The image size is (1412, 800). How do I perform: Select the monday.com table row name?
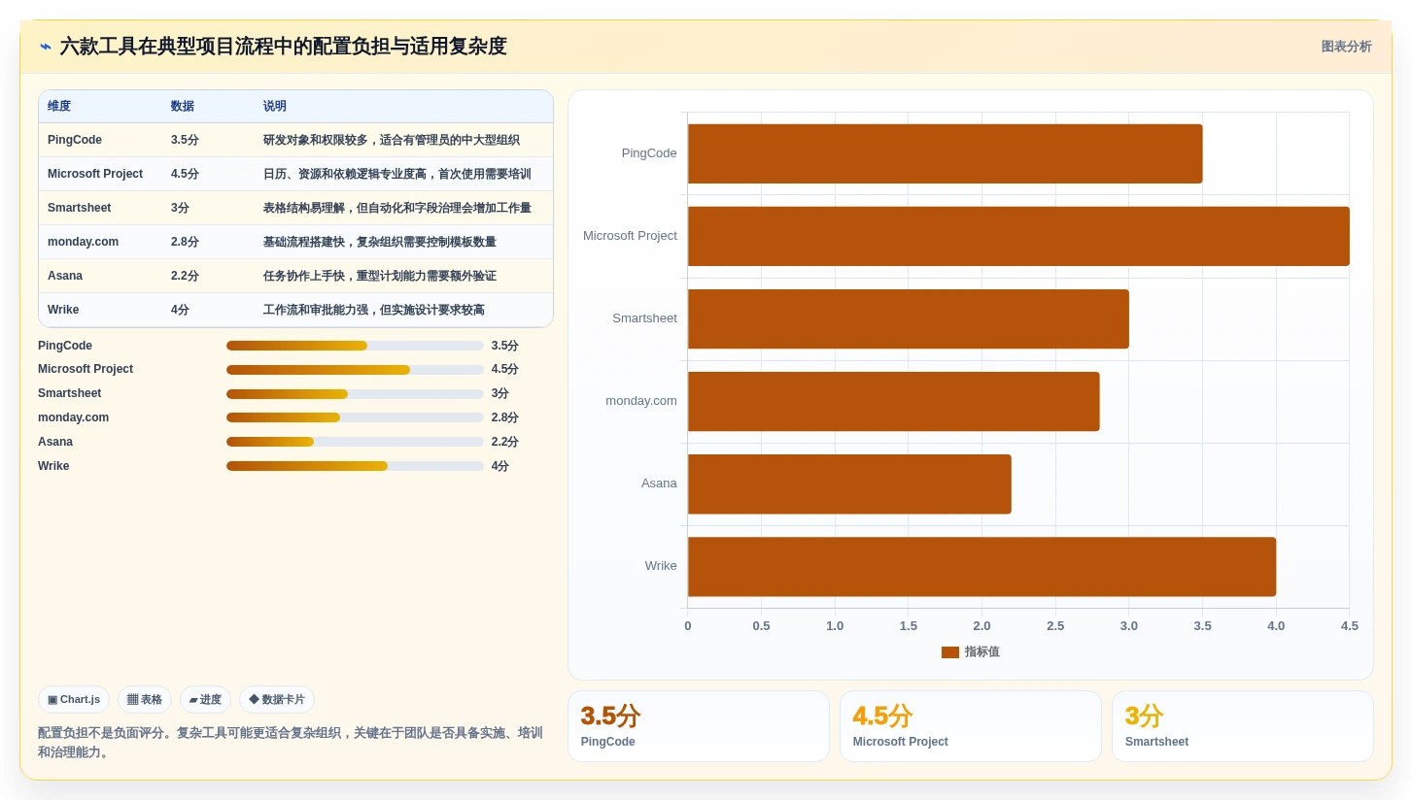[84, 242]
